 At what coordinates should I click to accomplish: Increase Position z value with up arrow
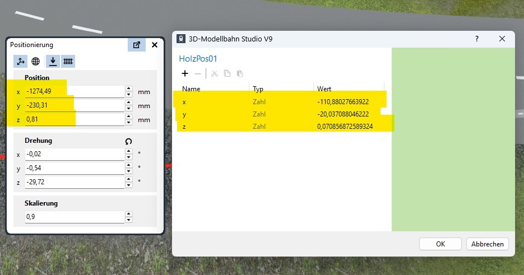coord(129,116)
